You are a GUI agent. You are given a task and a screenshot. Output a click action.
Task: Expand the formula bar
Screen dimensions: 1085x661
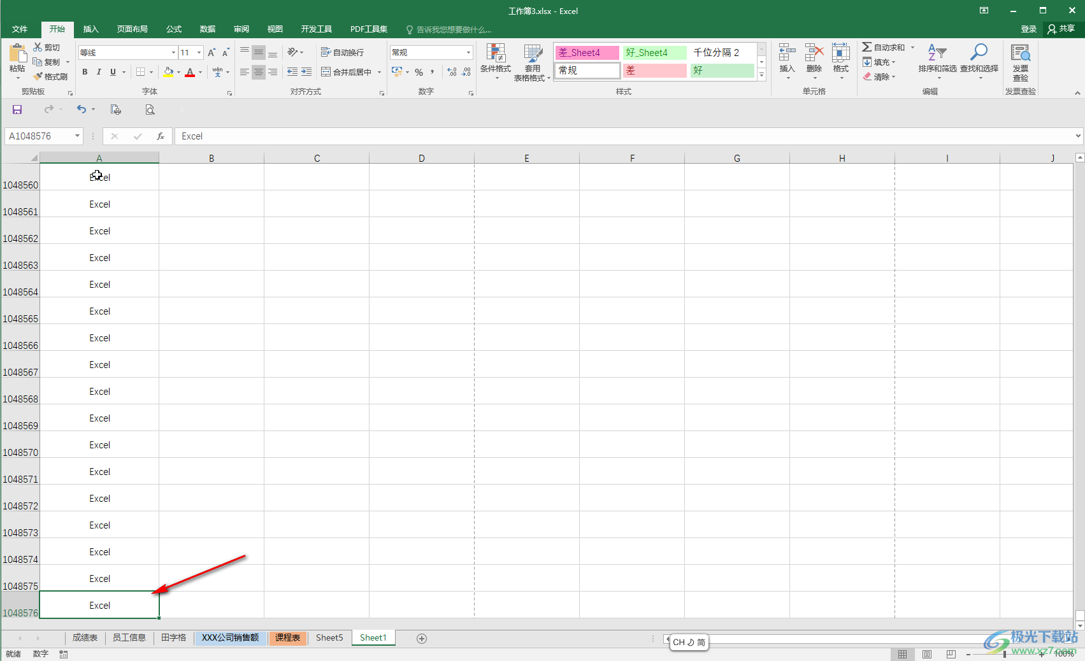[1078, 136]
